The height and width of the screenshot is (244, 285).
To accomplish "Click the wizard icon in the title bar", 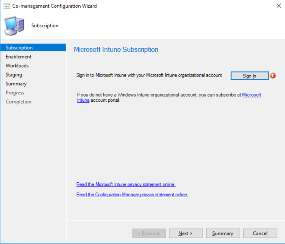I will 7,6.
